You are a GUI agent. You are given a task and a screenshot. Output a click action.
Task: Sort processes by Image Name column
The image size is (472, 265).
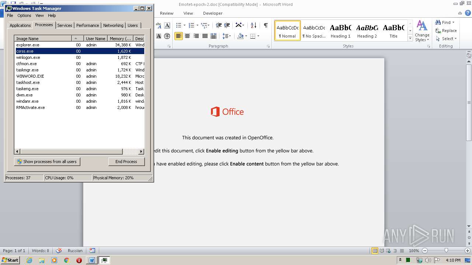43,39
